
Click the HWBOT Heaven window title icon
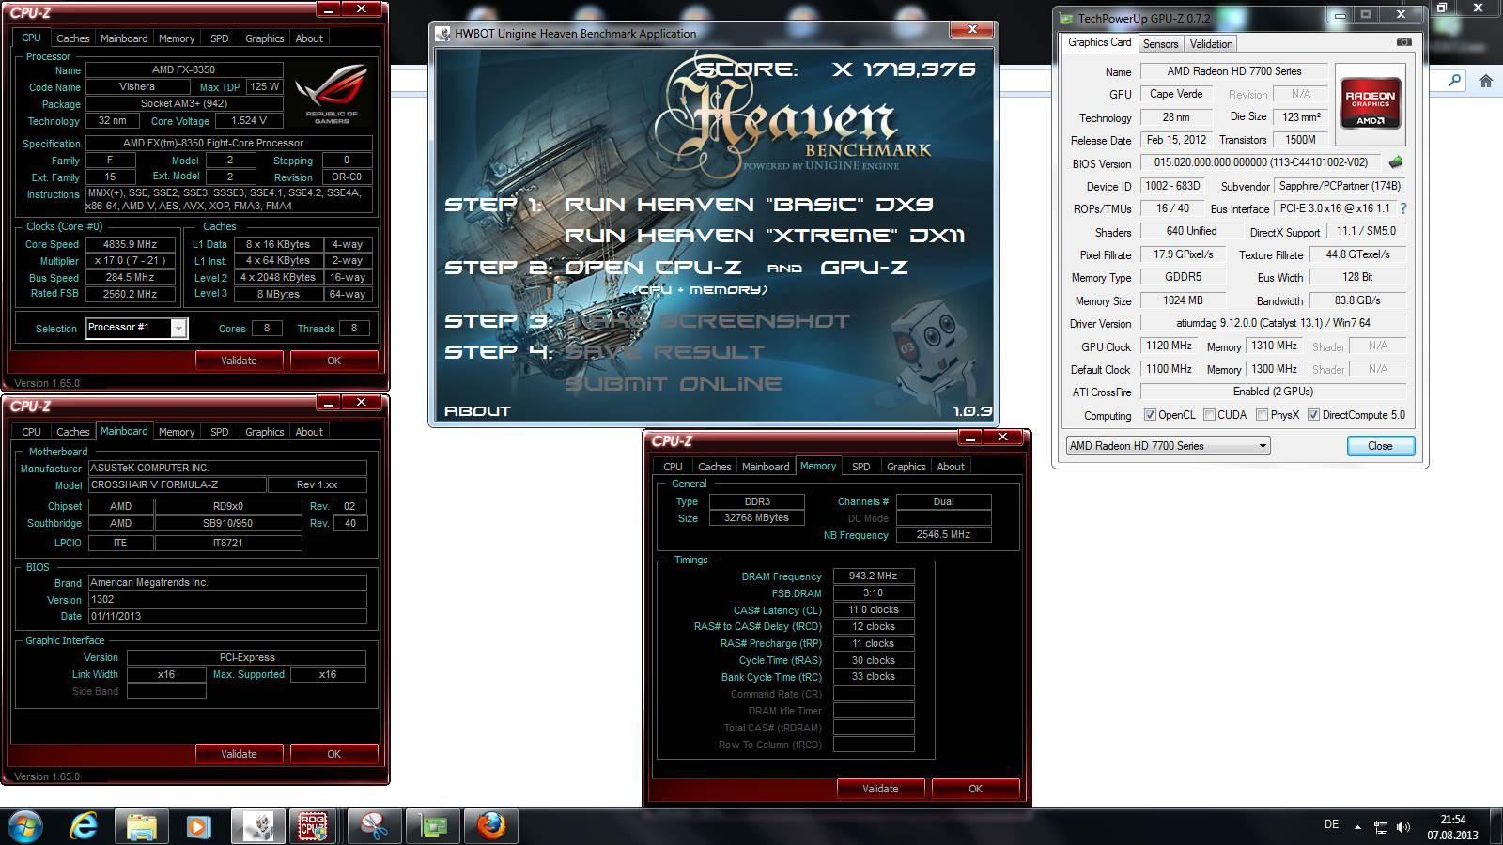[443, 34]
